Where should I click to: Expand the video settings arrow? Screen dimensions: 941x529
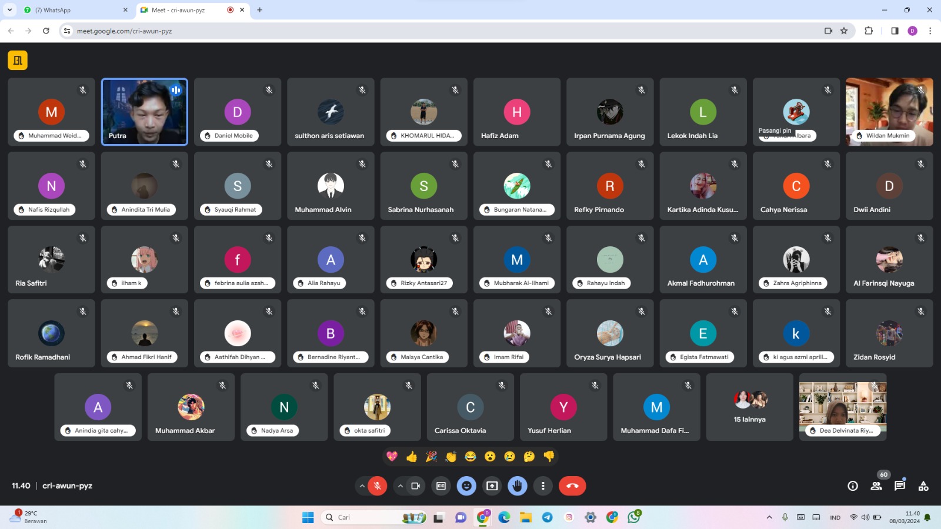[x=400, y=486]
